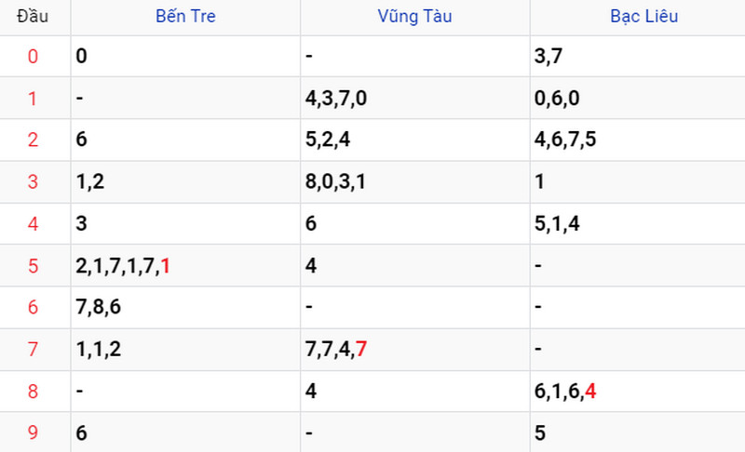Open the Bến Tre column header link
Image resolution: width=745 pixels, height=452 pixels.
(185, 17)
